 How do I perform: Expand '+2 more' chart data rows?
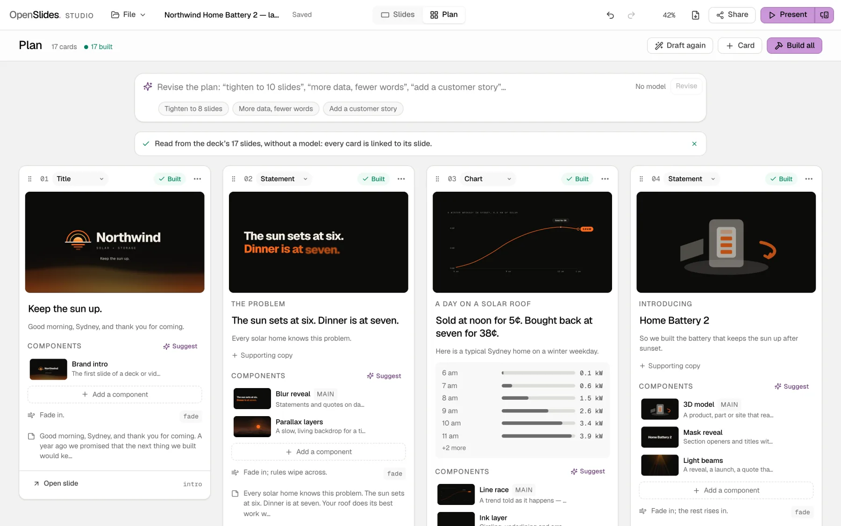pos(454,448)
